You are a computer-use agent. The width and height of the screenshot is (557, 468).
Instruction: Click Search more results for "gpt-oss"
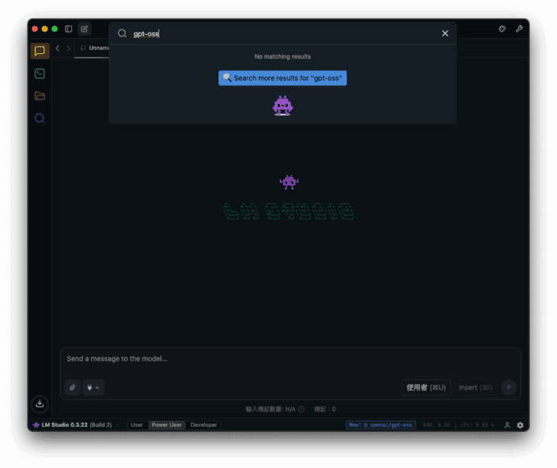(x=282, y=78)
